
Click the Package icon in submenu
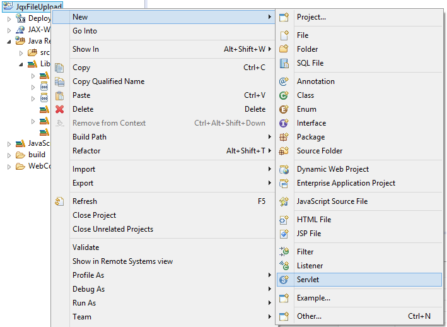[x=284, y=137]
